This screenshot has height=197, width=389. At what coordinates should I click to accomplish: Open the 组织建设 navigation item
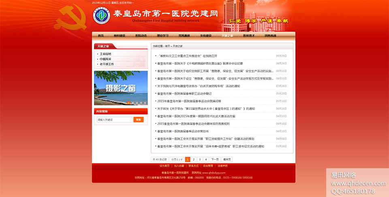click(x=119, y=36)
